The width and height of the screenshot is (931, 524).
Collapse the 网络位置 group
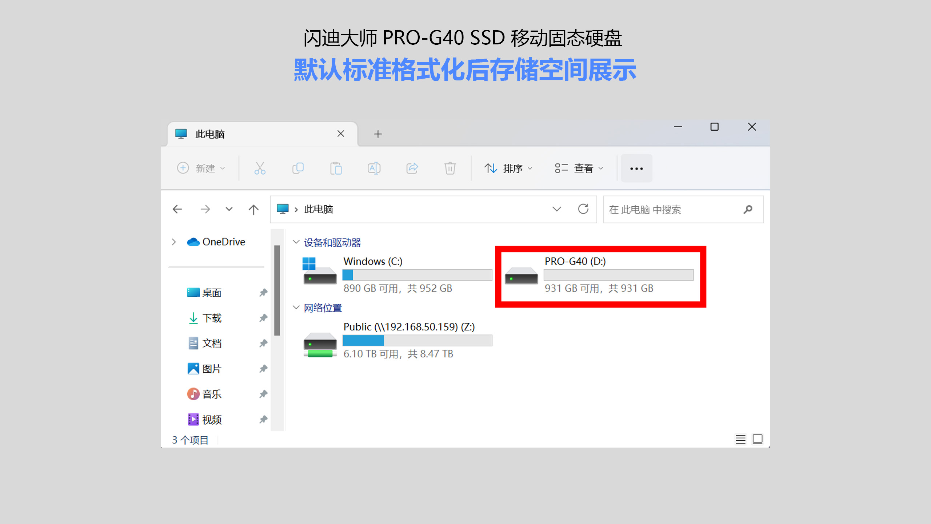(x=296, y=307)
